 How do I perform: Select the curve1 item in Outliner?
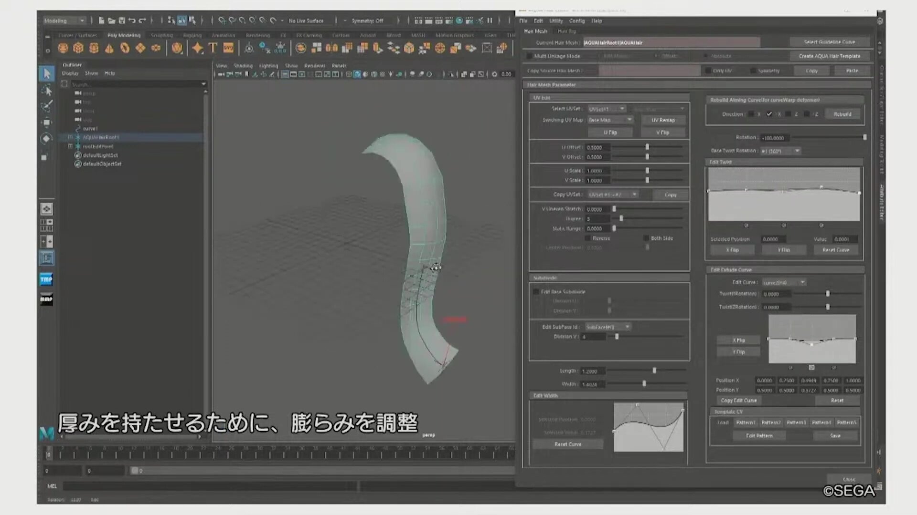click(90, 129)
